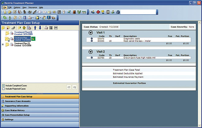Click the blue up arrow in case toolbar
The height and width of the screenshot is (128, 202).
click(x=35, y=28)
